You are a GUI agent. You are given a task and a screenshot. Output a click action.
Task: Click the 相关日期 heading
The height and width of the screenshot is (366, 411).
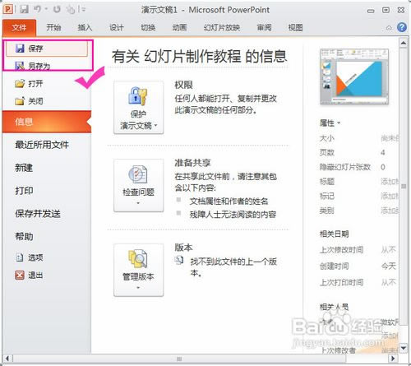point(334,234)
